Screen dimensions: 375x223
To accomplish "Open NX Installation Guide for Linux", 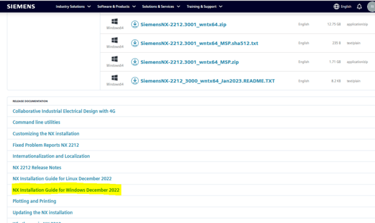I will click(x=62, y=179).
